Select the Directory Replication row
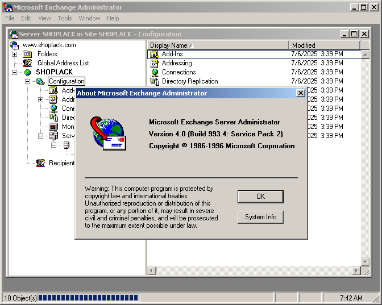The height and width of the screenshot is (305, 382). 254,81
